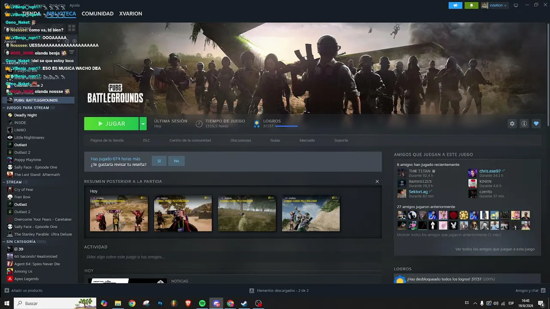Viewport: 550px width, 309px height.
Task: Click Ver todos los amigos que juegan link
Action: pyautogui.click(x=495, y=249)
